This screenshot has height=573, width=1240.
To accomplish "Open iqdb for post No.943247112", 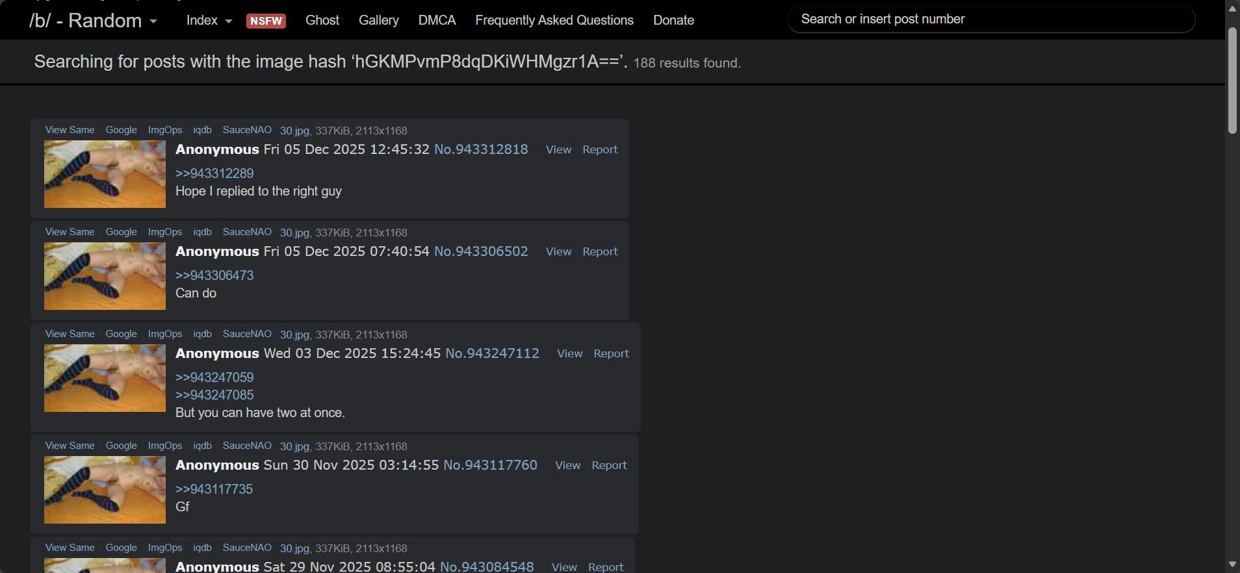I will click(202, 334).
